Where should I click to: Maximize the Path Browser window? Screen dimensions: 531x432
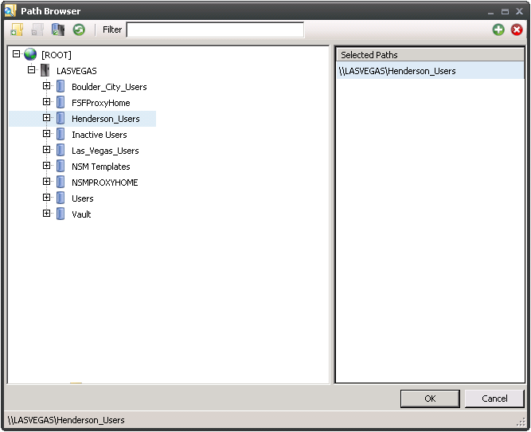[x=505, y=11]
